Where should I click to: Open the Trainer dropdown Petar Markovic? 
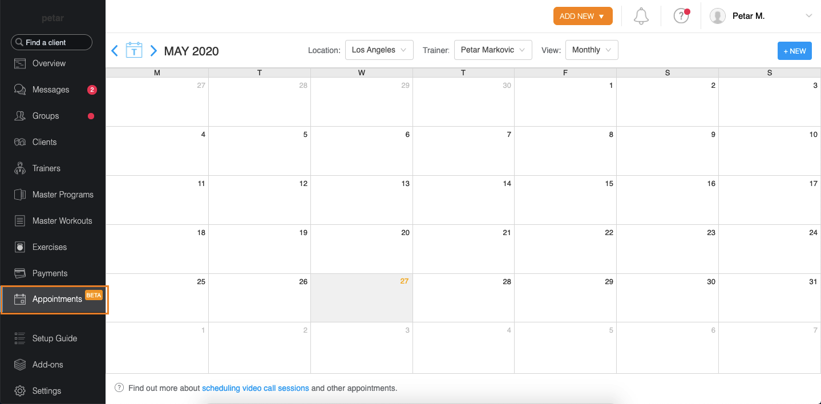[493, 50]
